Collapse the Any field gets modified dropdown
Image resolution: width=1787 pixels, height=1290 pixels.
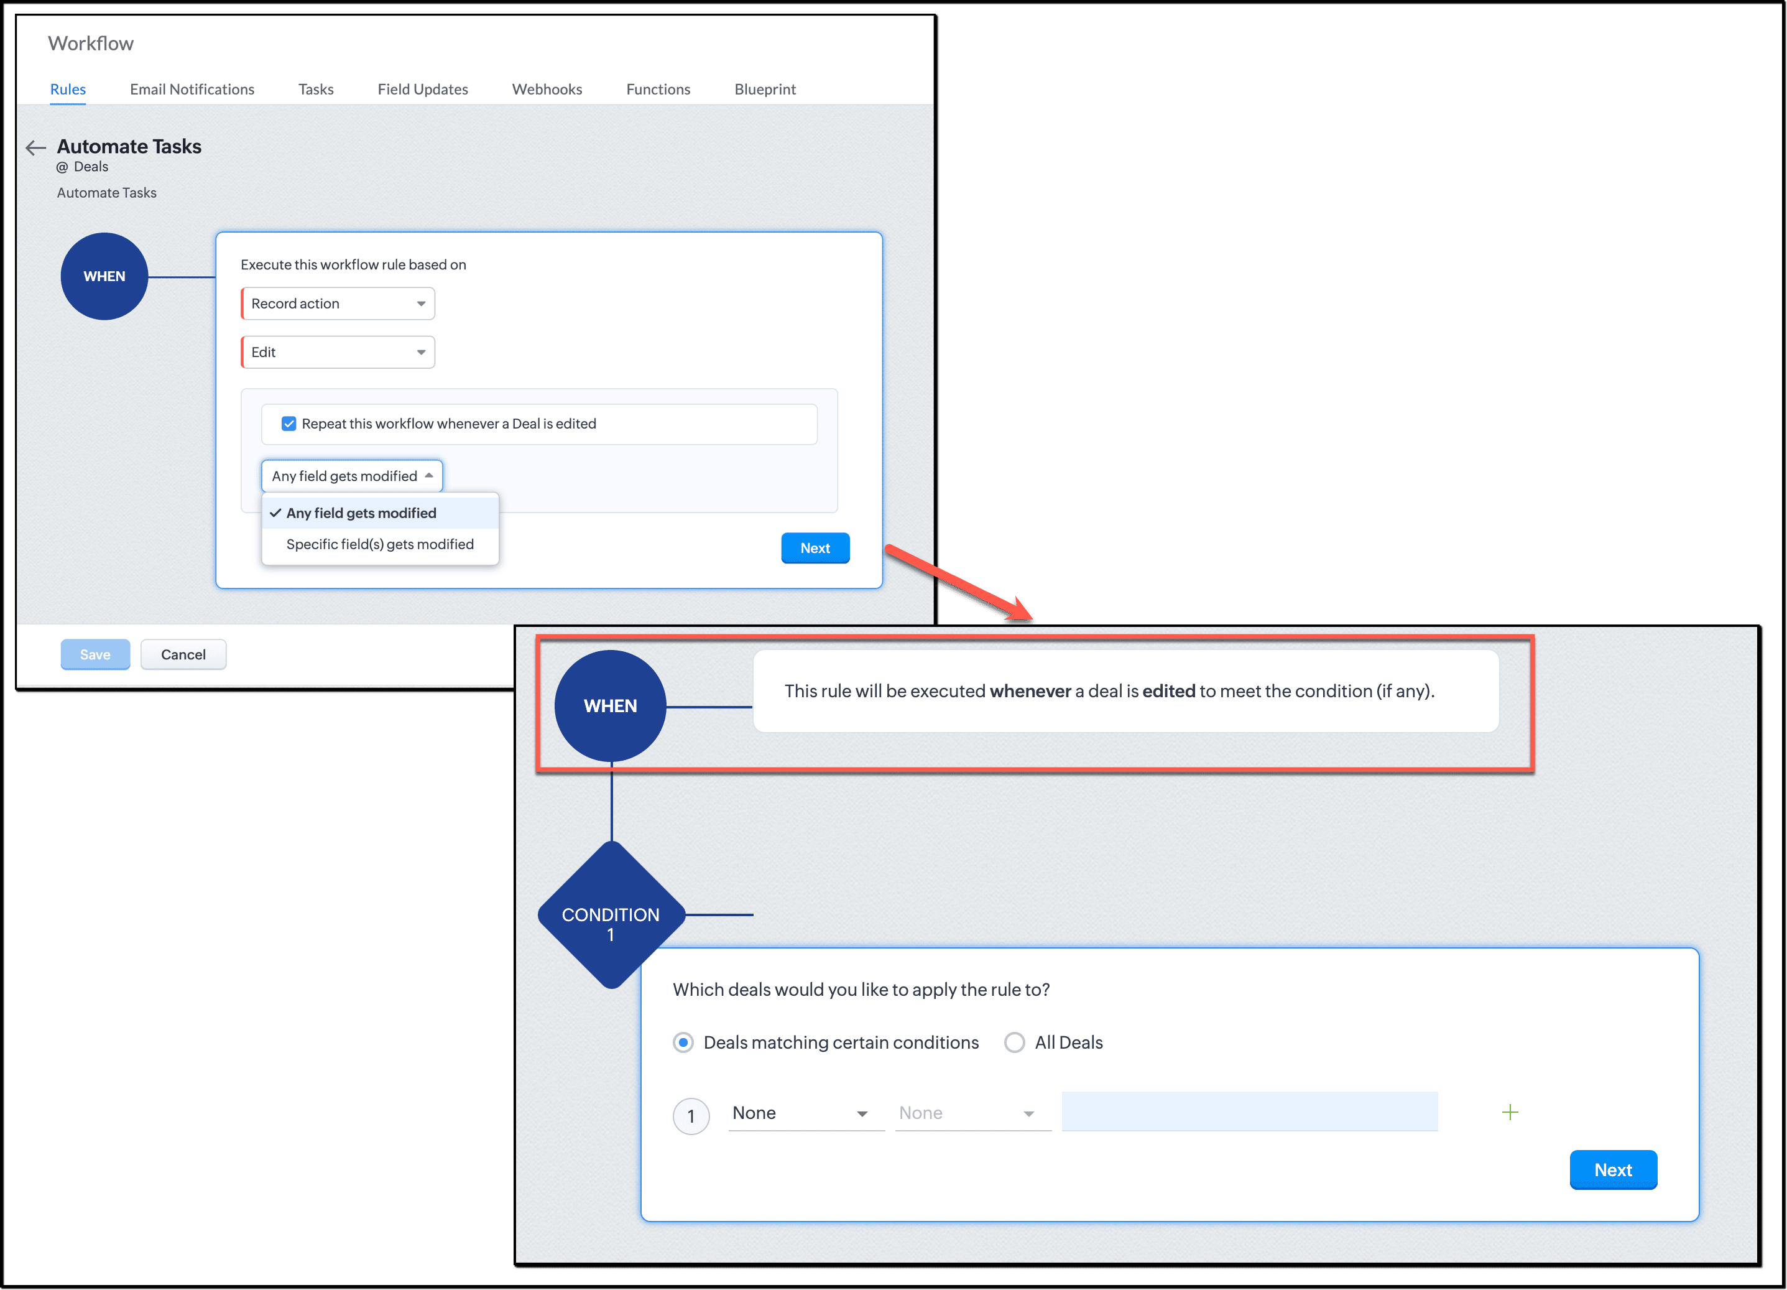[351, 476]
